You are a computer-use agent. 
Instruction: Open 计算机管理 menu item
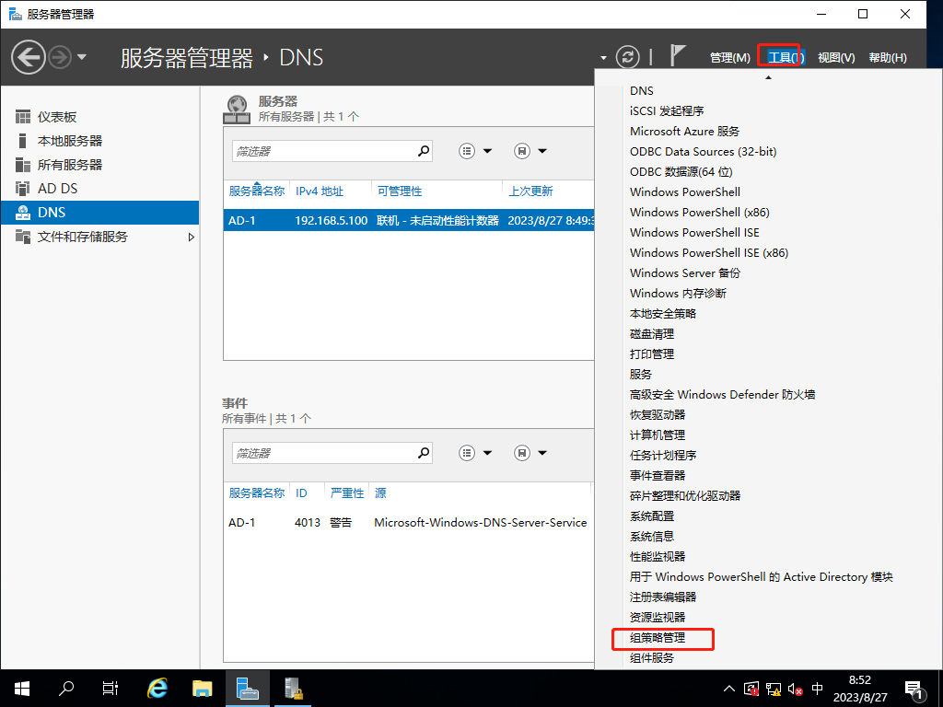pyautogui.click(x=658, y=435)
